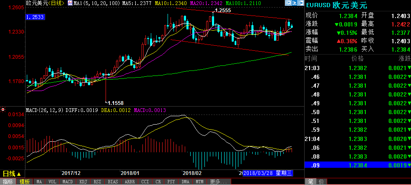The width and height of the screenshot is (411, 185).
Task: Select the 21:04 tick row
Action: [x=357, y=139]
